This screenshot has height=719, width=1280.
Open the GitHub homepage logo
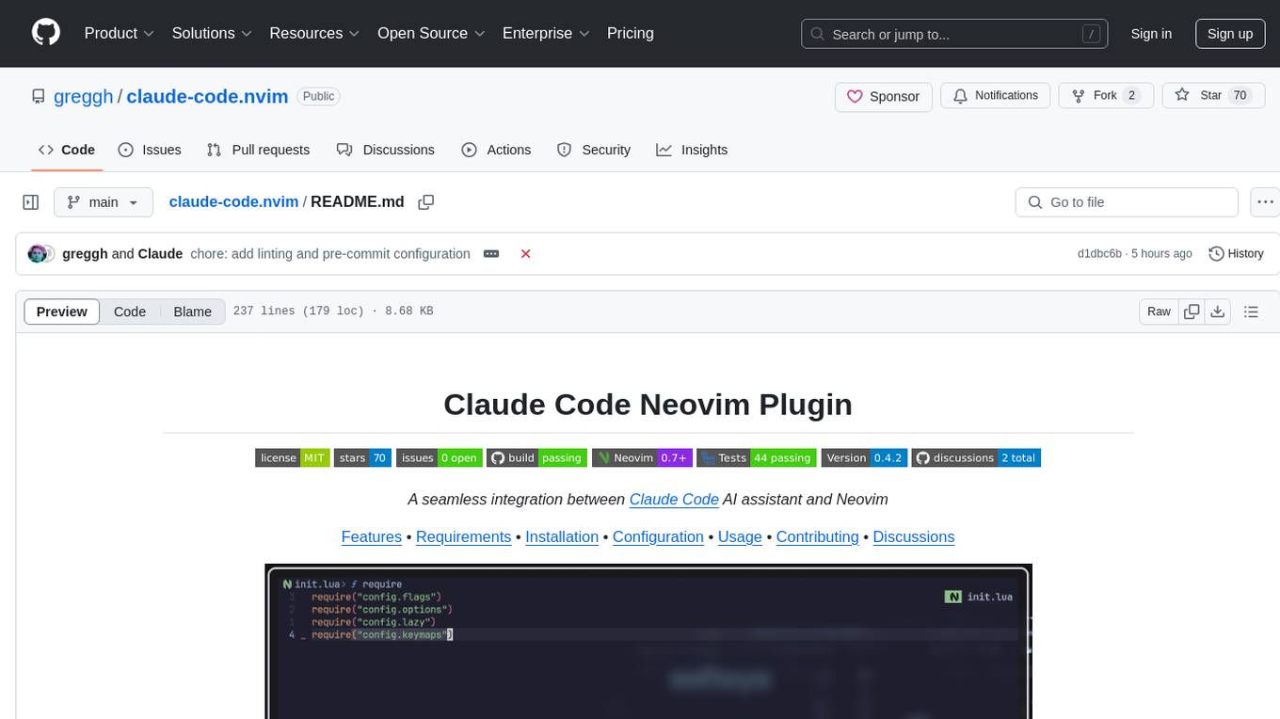pyautogui.click(x=46, y=33)
